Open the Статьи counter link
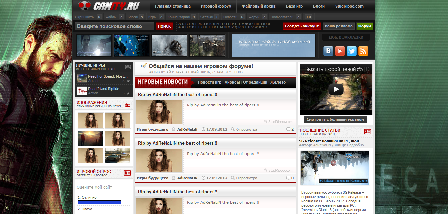 click(210, 17)
